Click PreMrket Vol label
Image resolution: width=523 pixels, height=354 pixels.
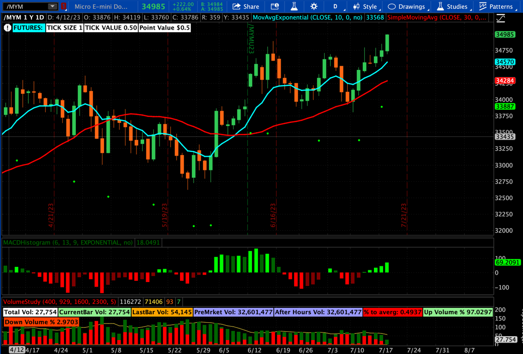point(233,312)
